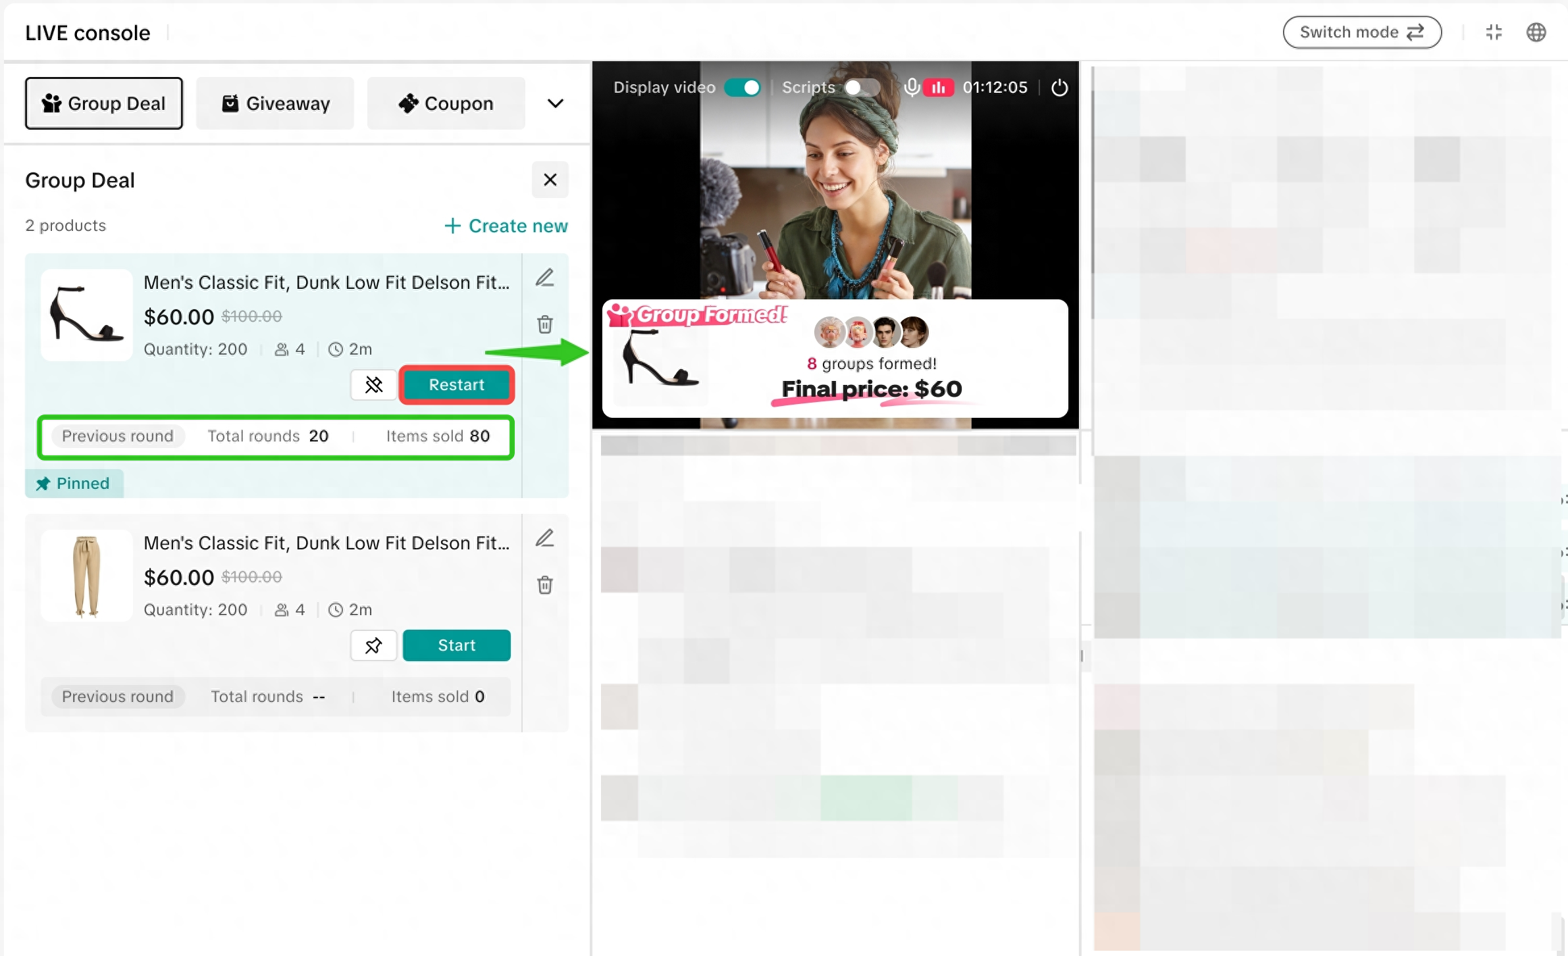Click the exit fullscreen icon
The width and height of the screenshot is (1568, 956).
click(1494, 32)
